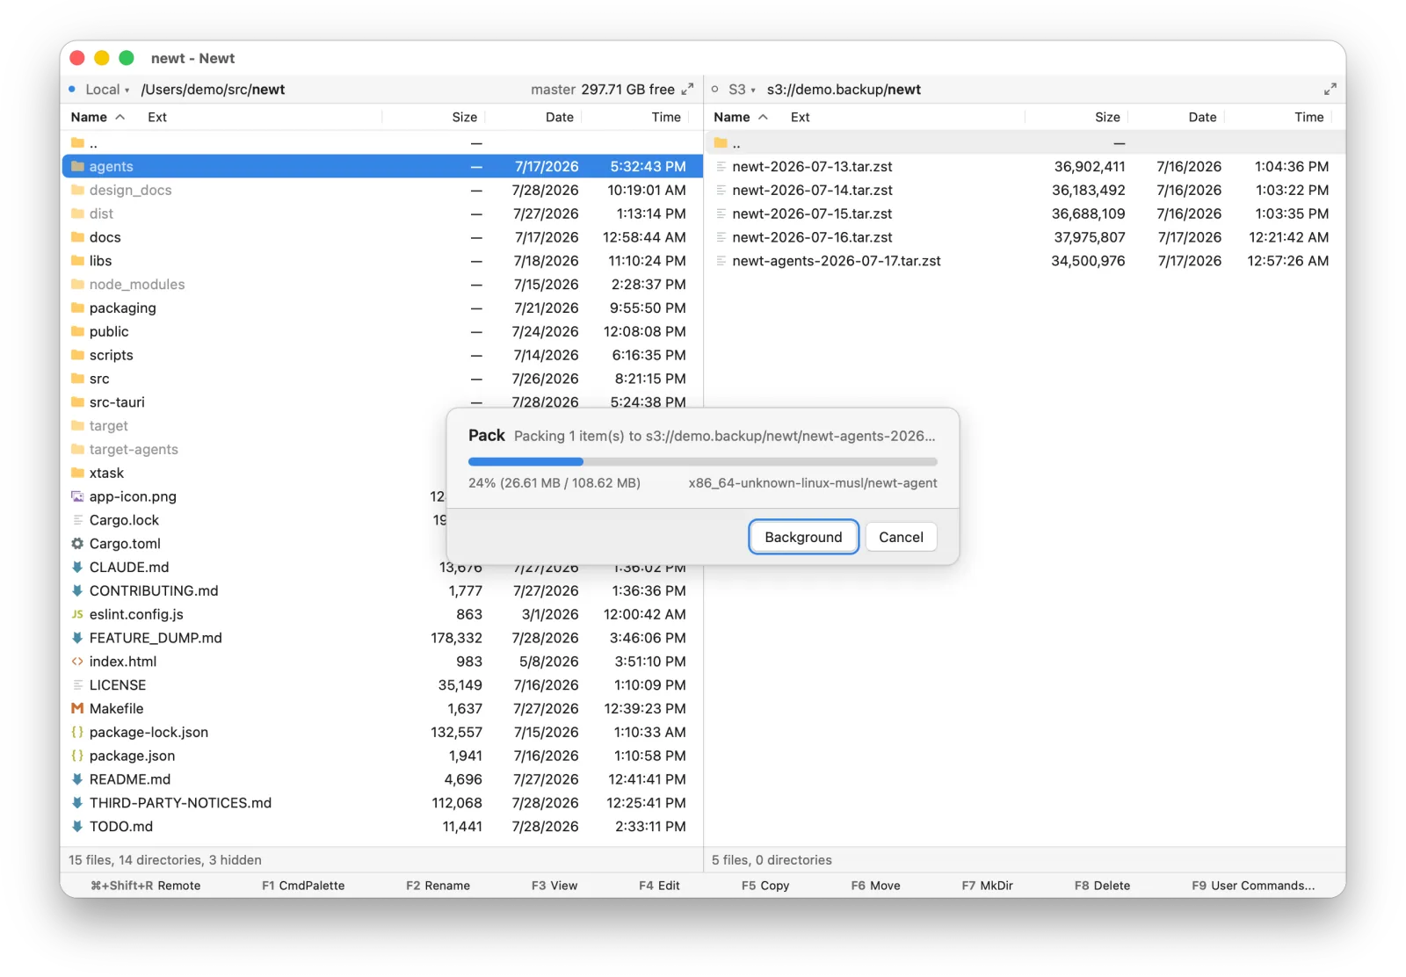Click the master branch label
The width and height of the screenshot is (1406, 977).
pyautogui.click(x=553, y=90)
